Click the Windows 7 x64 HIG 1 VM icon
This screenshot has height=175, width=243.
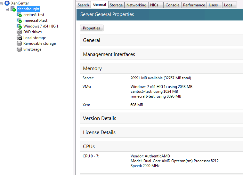(x=19, y=26)
